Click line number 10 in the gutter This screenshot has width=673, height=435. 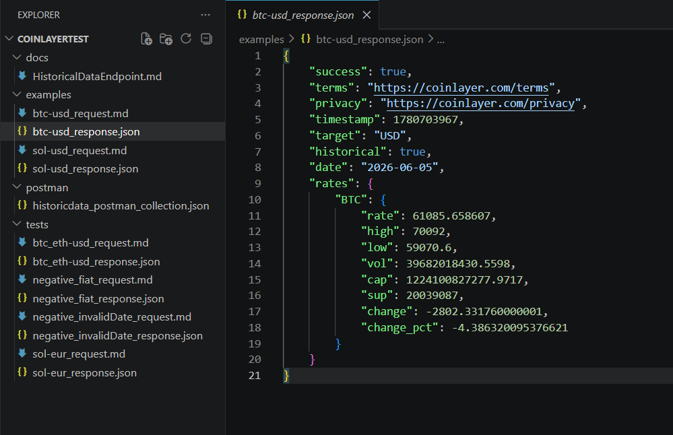click(x=255, y=200)
